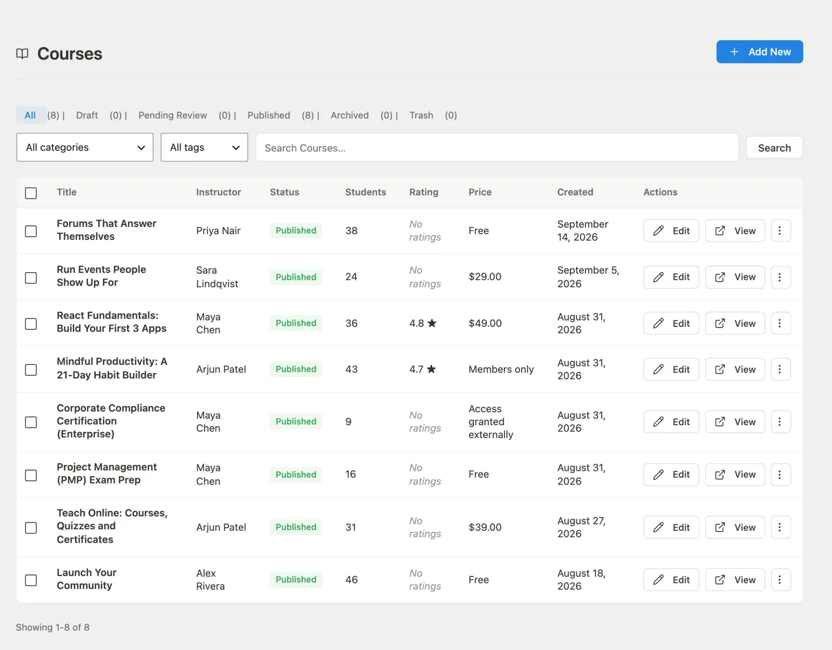
Task: View the Mindful Productivity course
Action: pos(735,369)
